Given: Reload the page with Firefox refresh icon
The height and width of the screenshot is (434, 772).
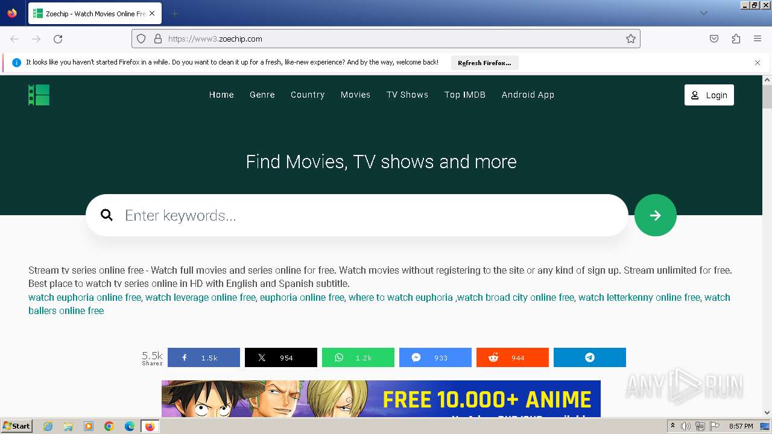Looking at the screenshot, I should [58, 39].
